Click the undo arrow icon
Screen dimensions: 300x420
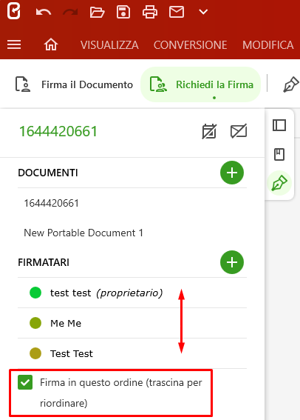coord(44,13)
